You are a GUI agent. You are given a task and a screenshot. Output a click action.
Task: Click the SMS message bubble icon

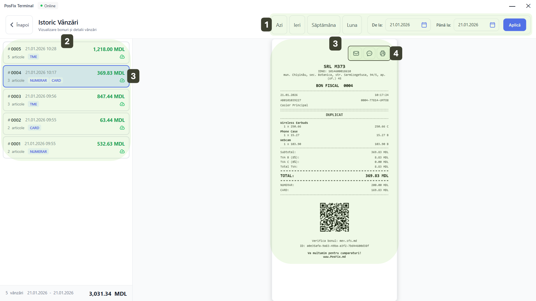tap(369, 53)
